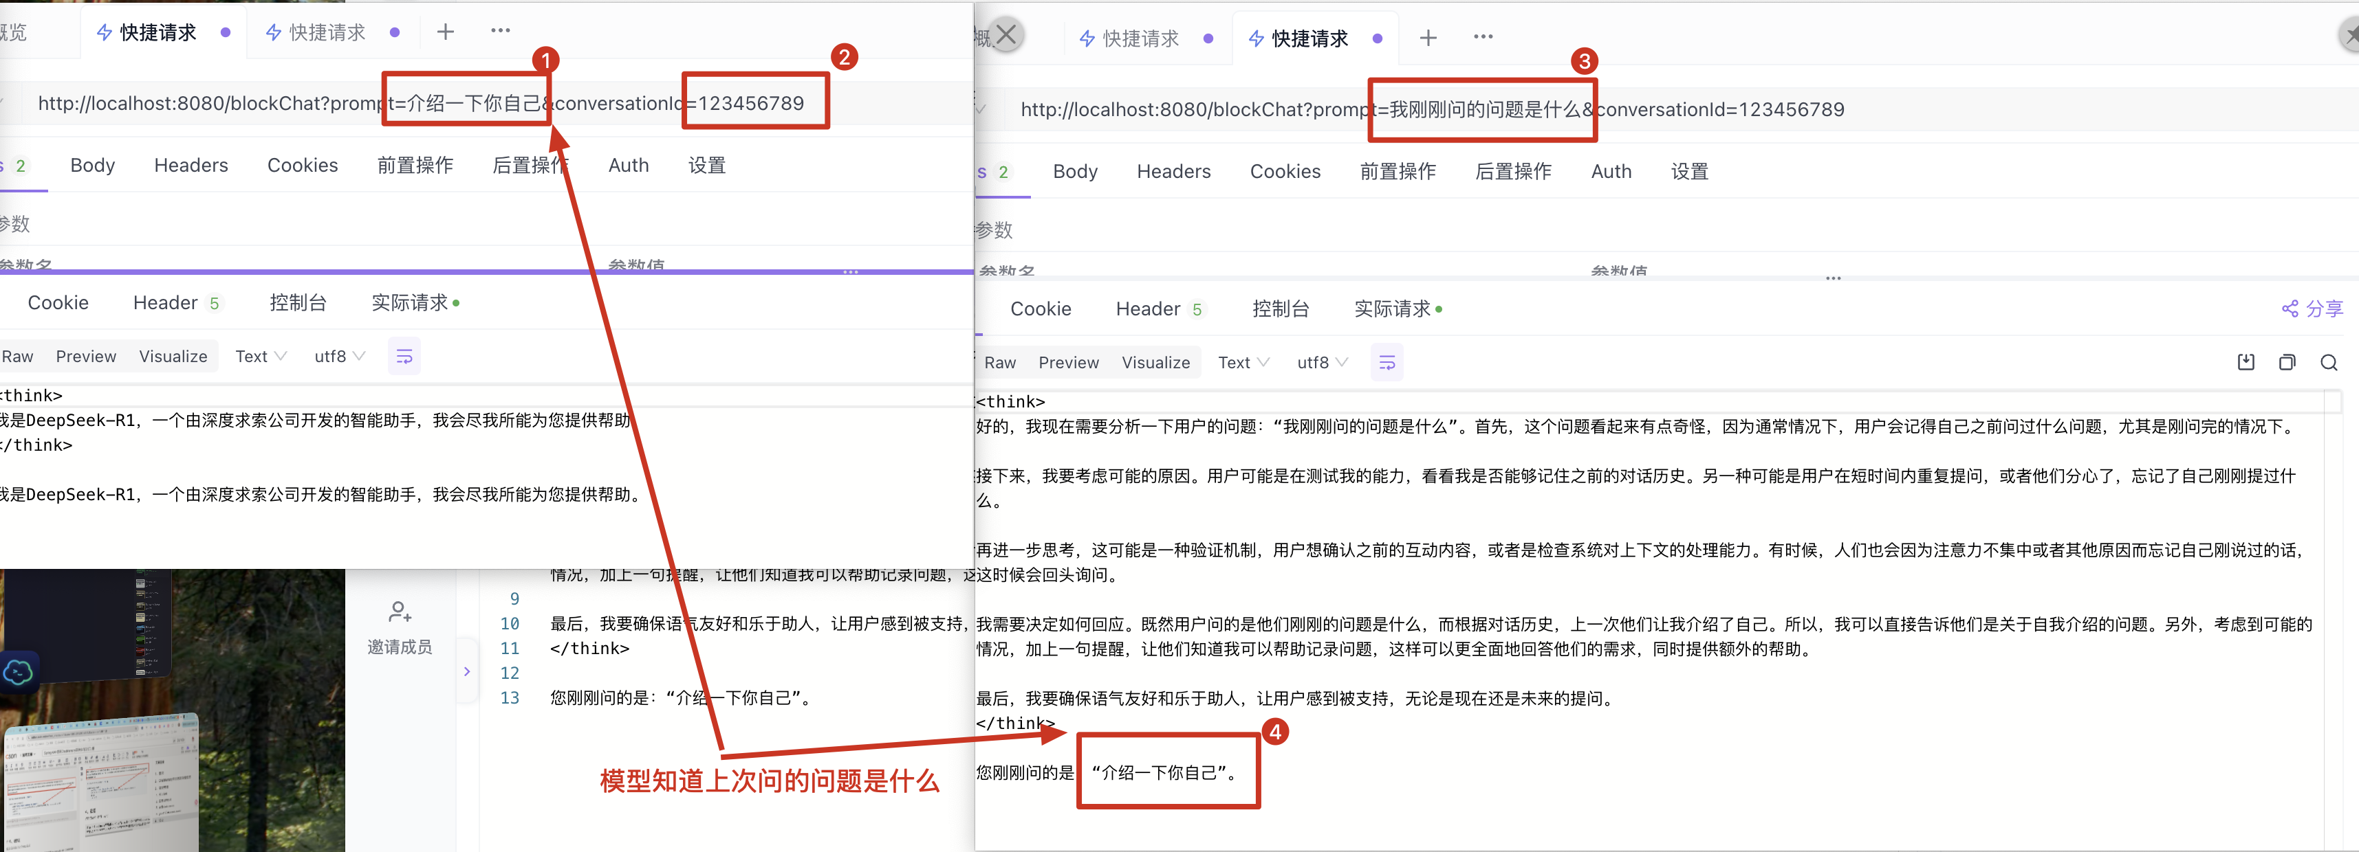Click the search icon in response toolbar

[x=2329, y=362]
